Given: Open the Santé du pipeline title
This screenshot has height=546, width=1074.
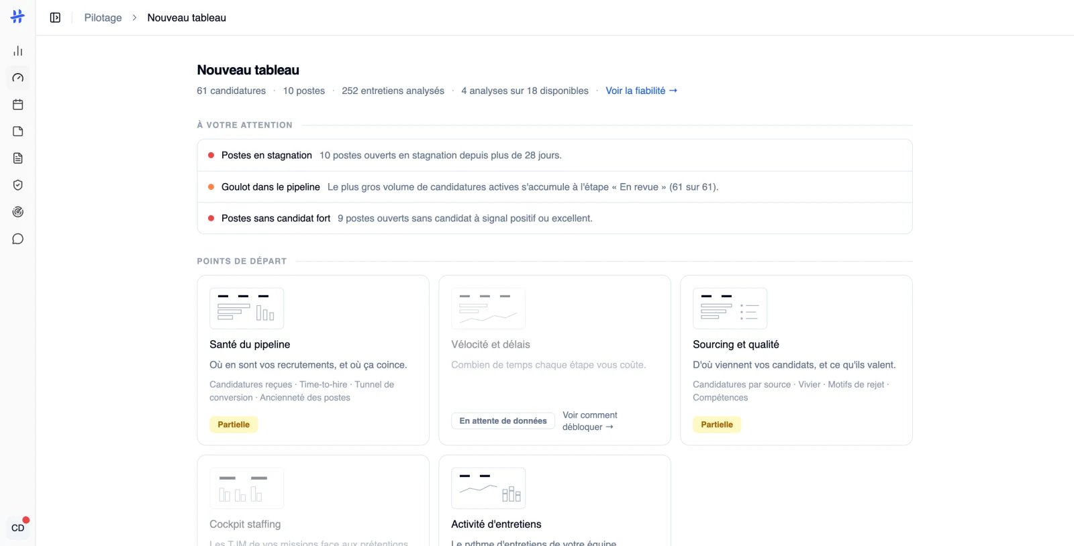Looking at the screenshot, I should coord(250,345).
